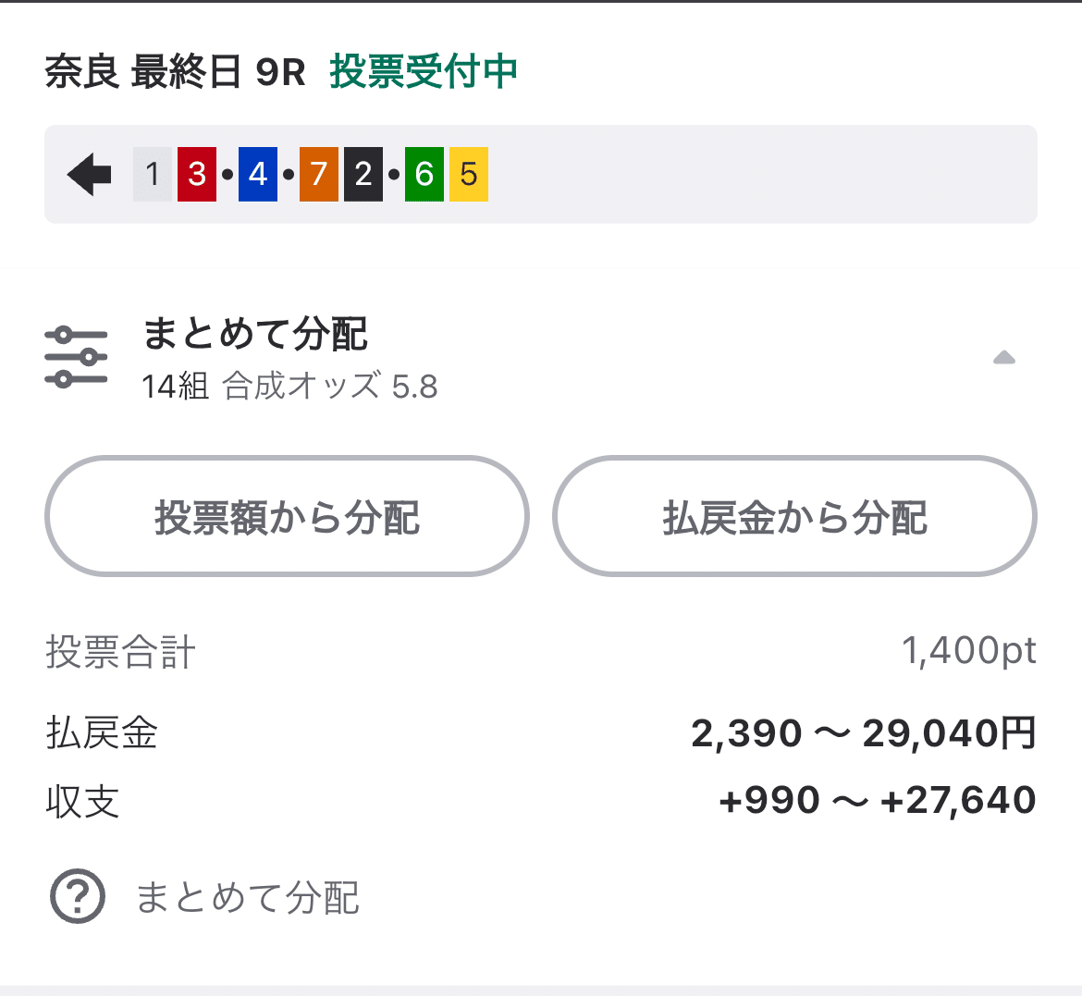Viewport: 1082px width, 996px height.
Task: Expand the 14組 combination details
Action: 169,387
